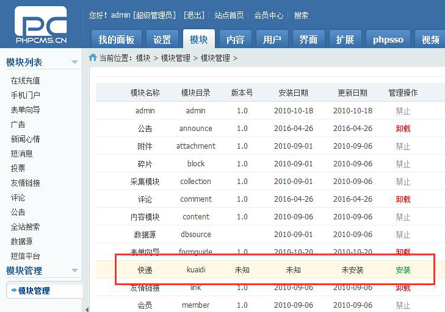Uninstall the announce module via 卸载
This screenshot has height=312, width=445.
click(x=403, y=129)
